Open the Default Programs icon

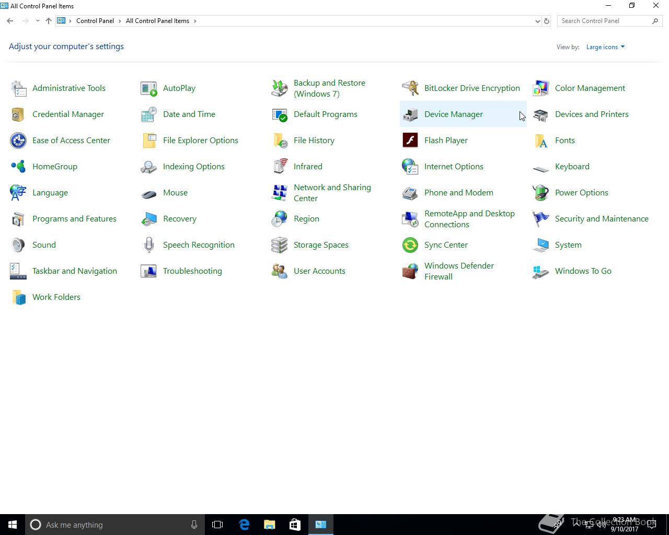pyautogui.click(x=280, y=114)
